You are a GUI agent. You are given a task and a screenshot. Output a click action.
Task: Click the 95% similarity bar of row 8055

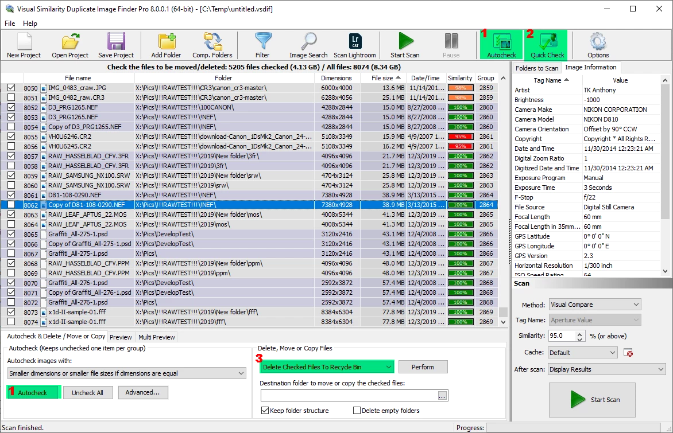[461, 136]
